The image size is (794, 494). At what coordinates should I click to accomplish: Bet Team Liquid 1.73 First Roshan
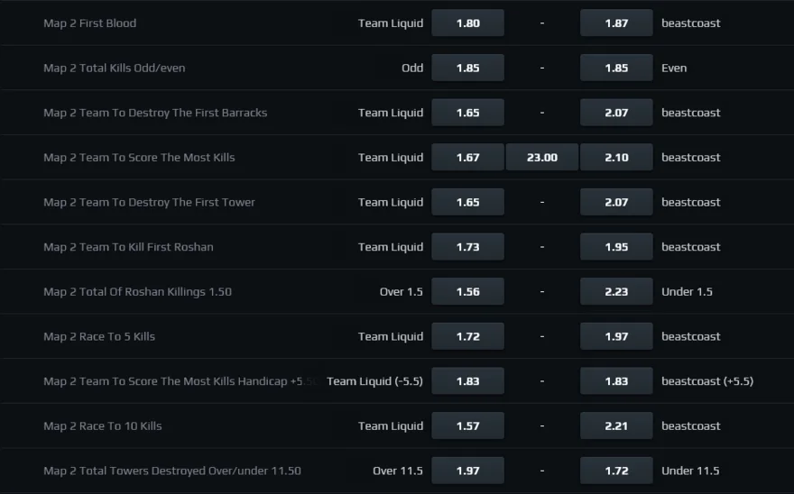(467, 247)
